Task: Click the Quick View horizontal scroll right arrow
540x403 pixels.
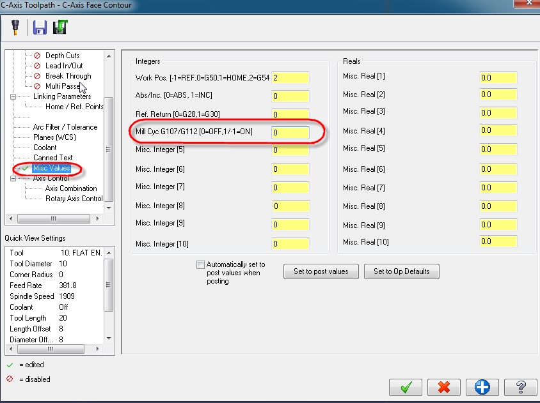Action: [98, 349]
